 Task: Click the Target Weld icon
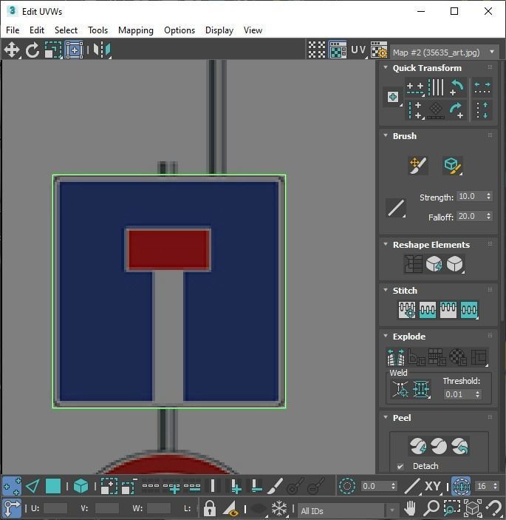pyautogui.click(x=400, y=389)
